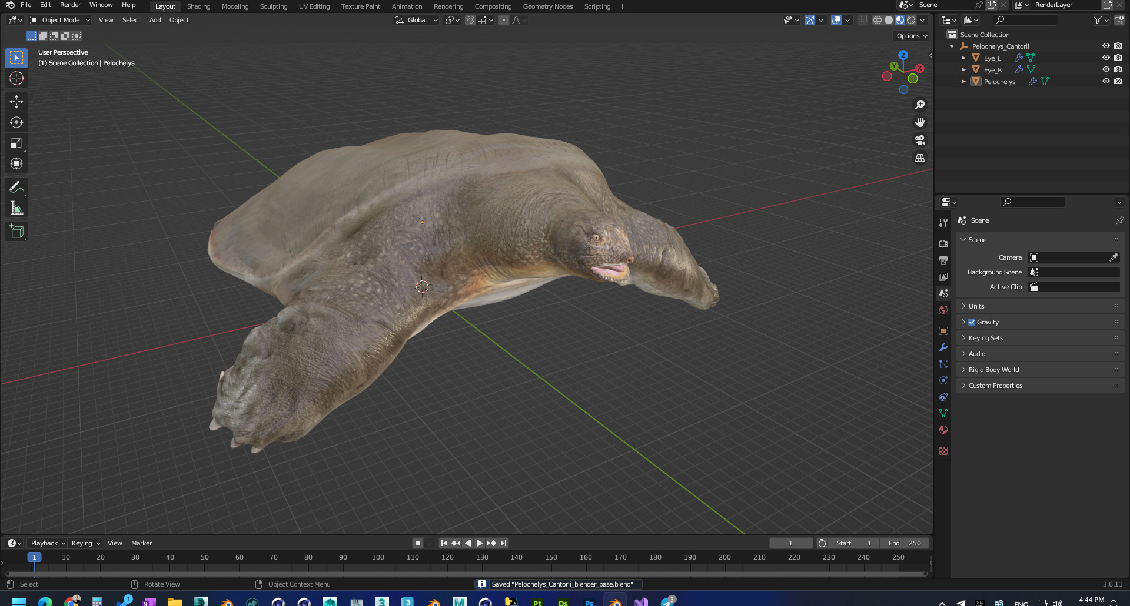Viewport: 1130px width, 606px height.
Task: Activate the Scale tool
Action: click(16, 143)
